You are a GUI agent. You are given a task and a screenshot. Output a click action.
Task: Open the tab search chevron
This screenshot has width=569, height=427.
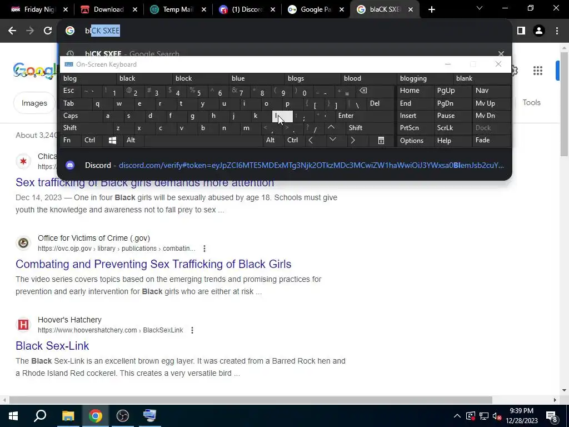click(480, 8)
